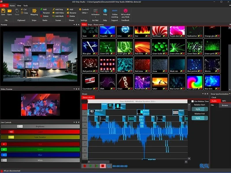The image size is (231, 173).
Task: Click the timeline loop icon
Action: pos(109,166)
